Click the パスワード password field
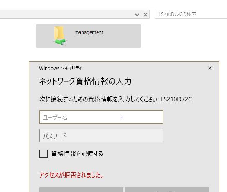This screenshot has height=192, width=227. 101,135
